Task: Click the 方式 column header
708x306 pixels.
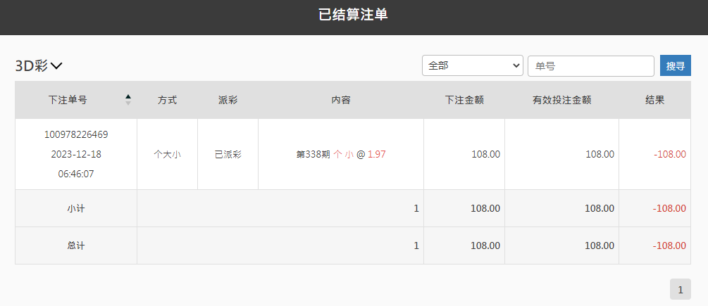Action: click(167, 100)
